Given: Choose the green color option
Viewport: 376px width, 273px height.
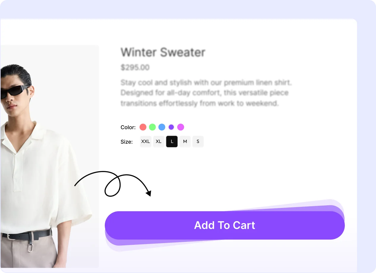Looking at the screenshot, I should (152, 127).
